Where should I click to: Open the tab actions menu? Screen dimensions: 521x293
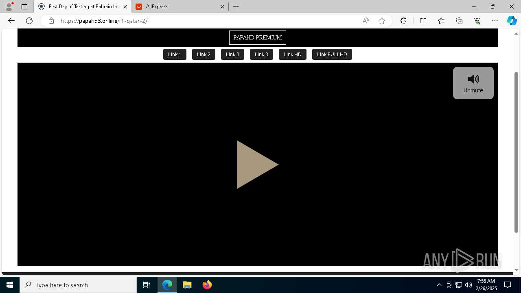[x=24, y=7]
